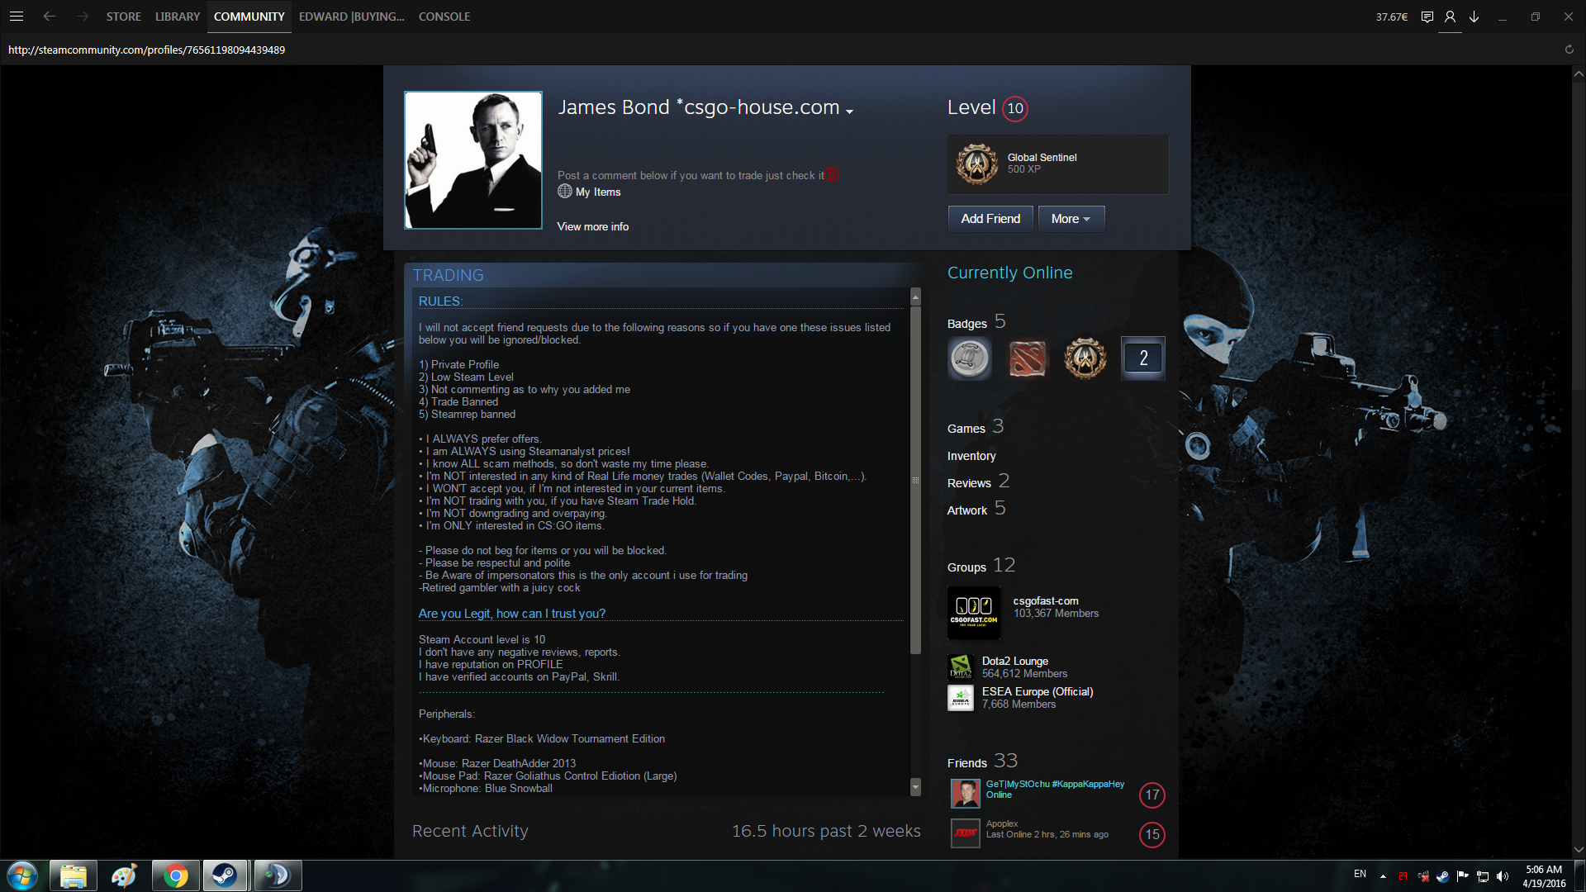Image resolution: width=1586 pixels, height=892 pixels.
Task: Click the globe icon next to My Items
Action: tap(565, 192)
